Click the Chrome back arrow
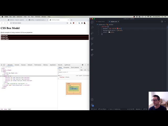168x126 pixels. (x=2, y=23)
